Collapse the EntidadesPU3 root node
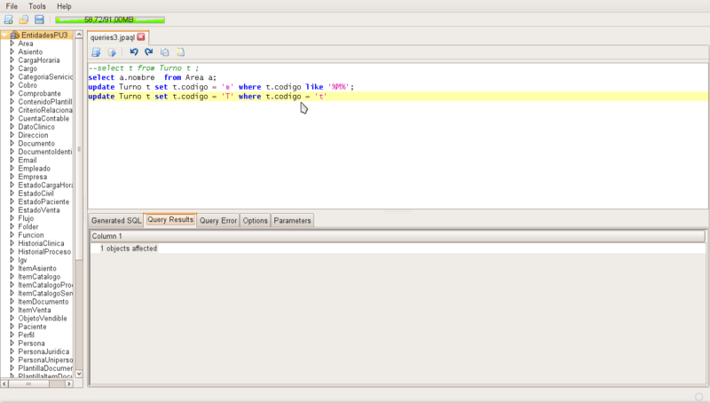This screenshot has height=403, width=710. [4, 35]
